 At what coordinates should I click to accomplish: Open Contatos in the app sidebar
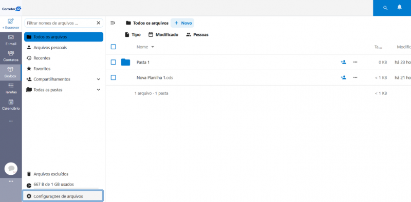coord(11,56)
